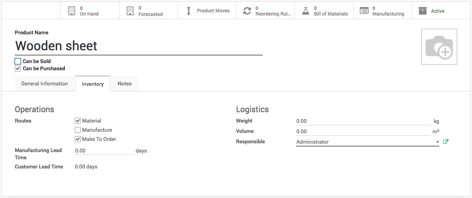The height and width of the screenshot is (198, 472).
Task: Open the Forecasted stock icon
Action: coord(130,11)
